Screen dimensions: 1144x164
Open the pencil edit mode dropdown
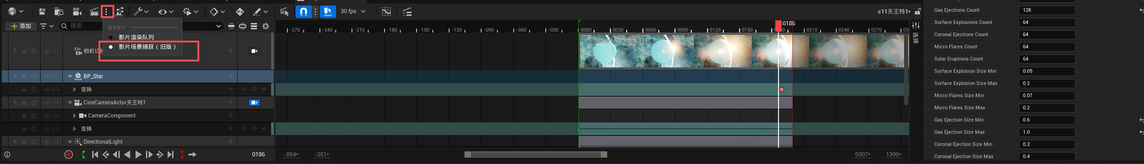click(x=260, y=11)
